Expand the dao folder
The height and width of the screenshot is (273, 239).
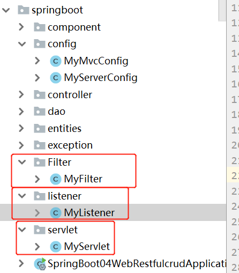(x=21, y=112)
